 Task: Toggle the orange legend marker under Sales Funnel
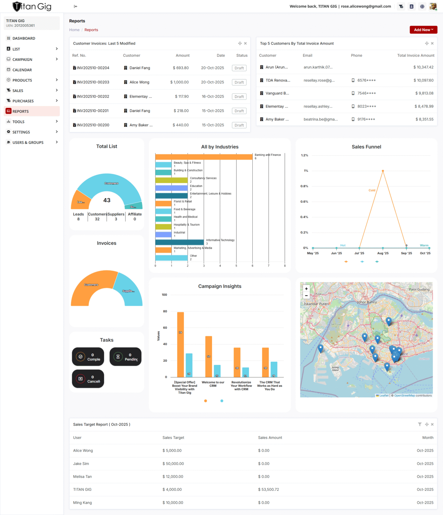(x=346, y=262)
